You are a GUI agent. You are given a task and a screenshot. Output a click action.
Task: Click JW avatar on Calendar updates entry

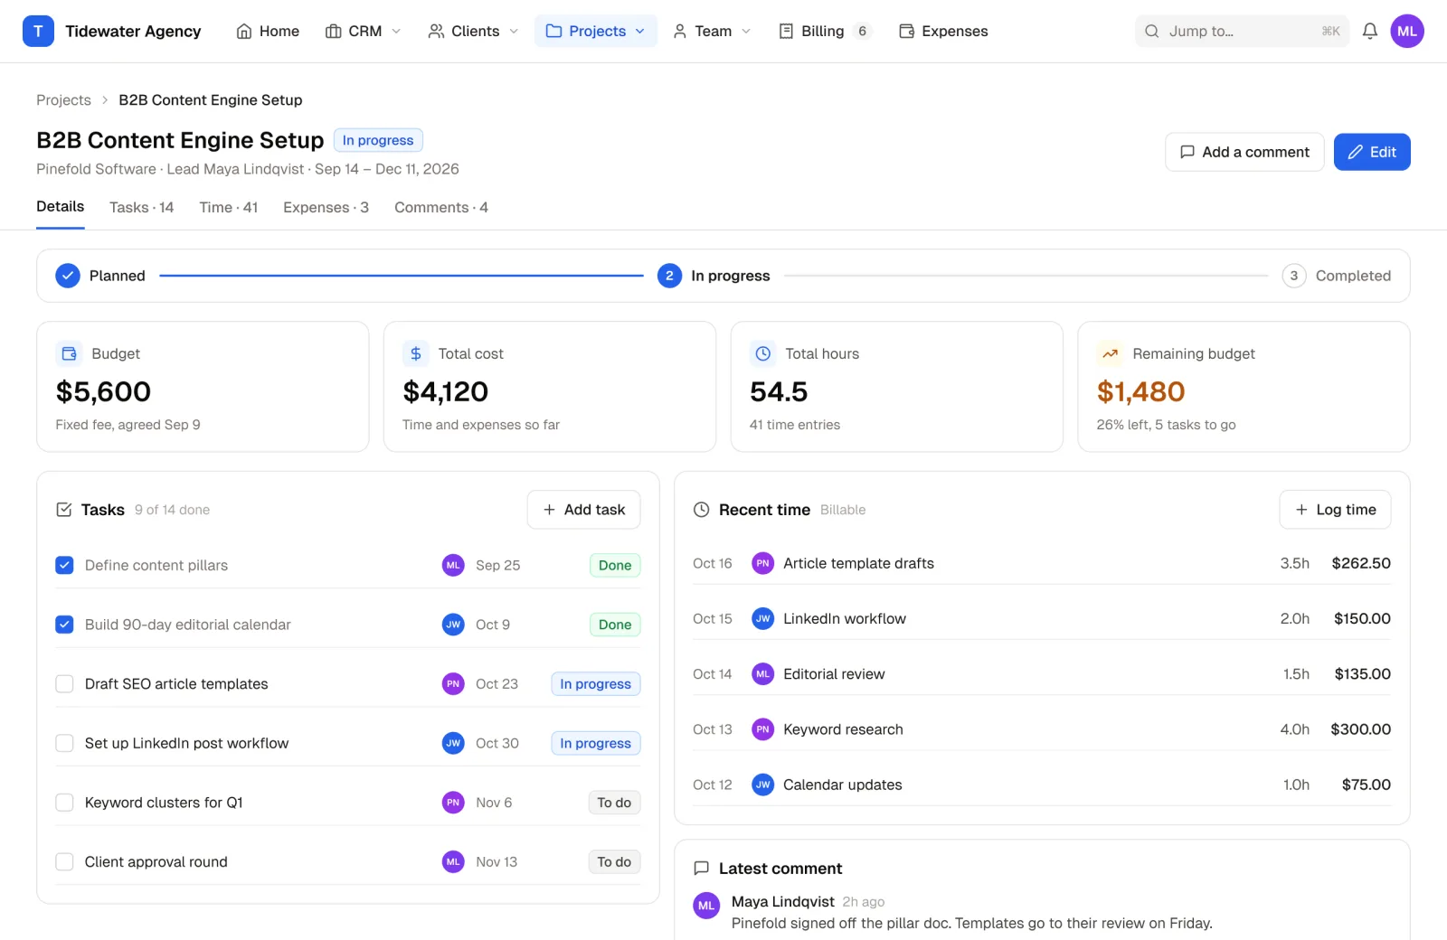coord(763,785)
